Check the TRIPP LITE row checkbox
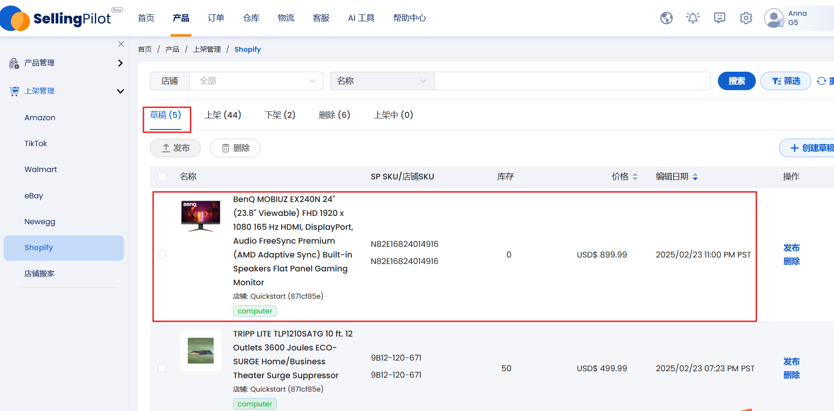Screen dimensions: 834x411 (162, 368)
